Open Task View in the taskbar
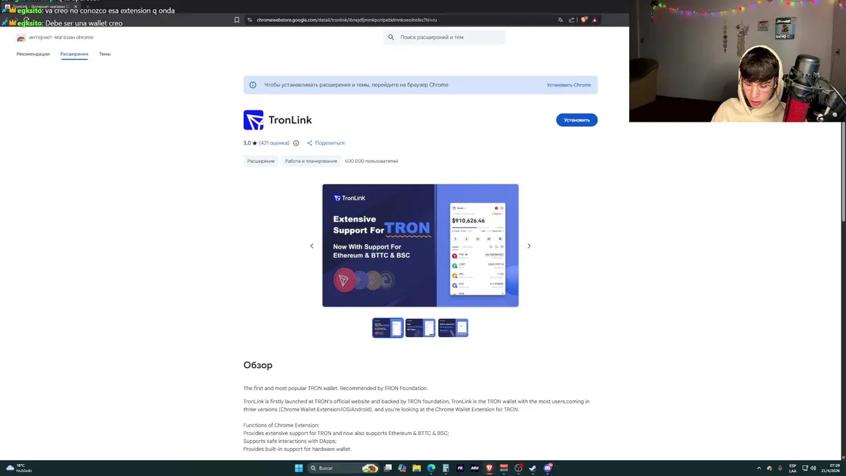 point(388,468)
